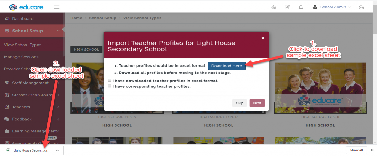Click the educare logo

pos(26,7)
